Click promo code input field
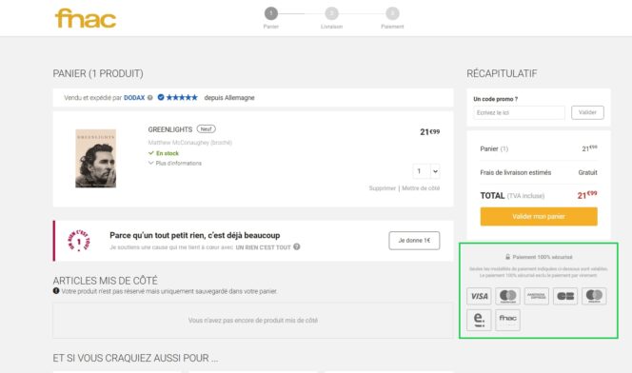 point(519,112)
